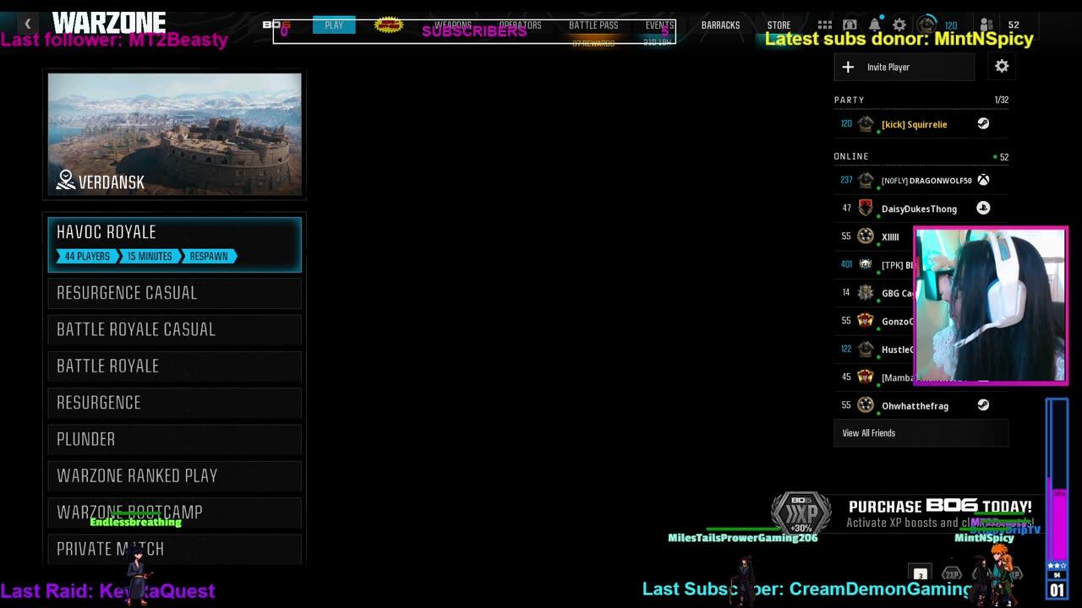Open the social friends icon showing 52
This screenshot has width=1082, height=608.
click(986, 25)
